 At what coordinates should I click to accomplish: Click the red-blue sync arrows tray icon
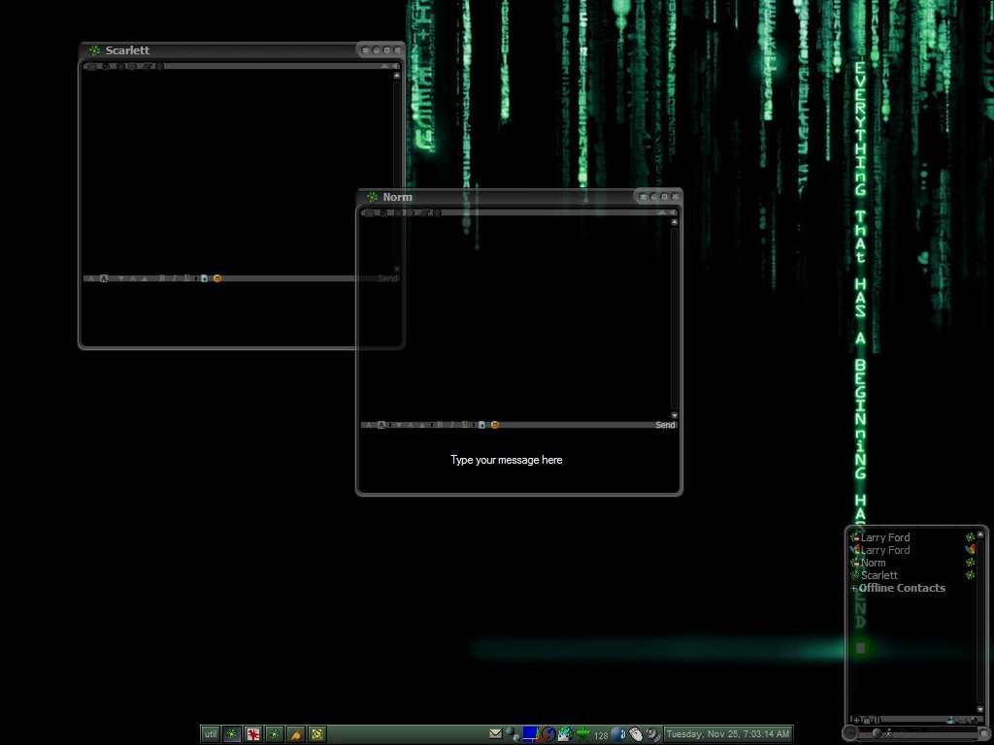[548, 734]
